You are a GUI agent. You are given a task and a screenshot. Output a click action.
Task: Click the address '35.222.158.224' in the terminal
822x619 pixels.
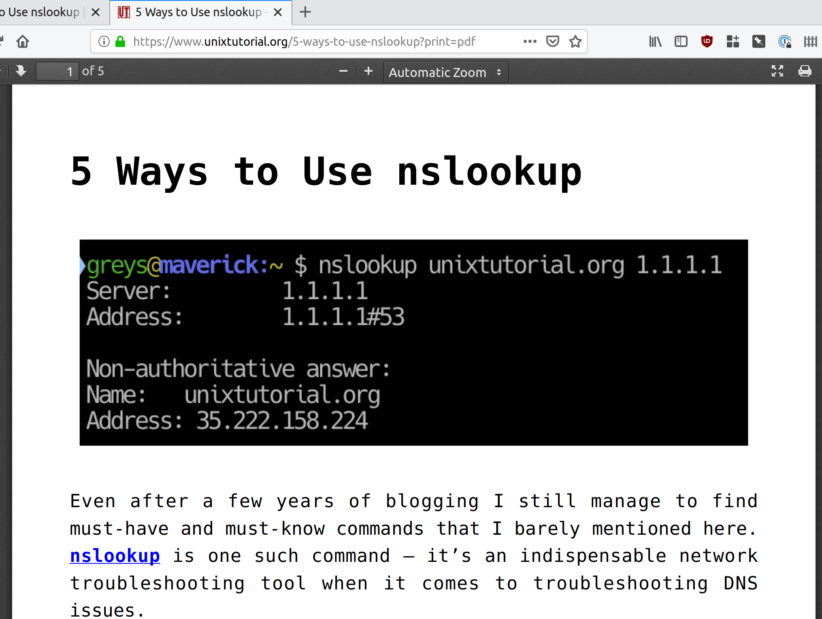coord(282,420)
